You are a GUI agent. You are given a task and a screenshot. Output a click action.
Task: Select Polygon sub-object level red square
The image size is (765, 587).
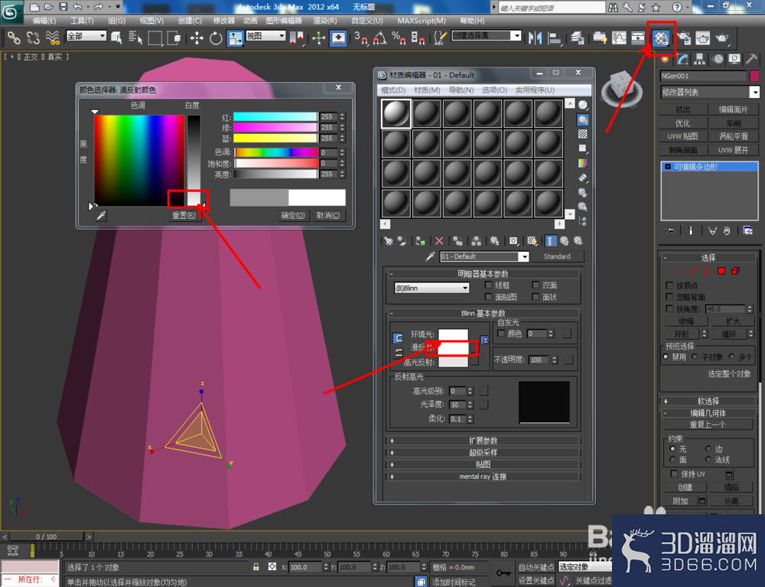point(721,271)
